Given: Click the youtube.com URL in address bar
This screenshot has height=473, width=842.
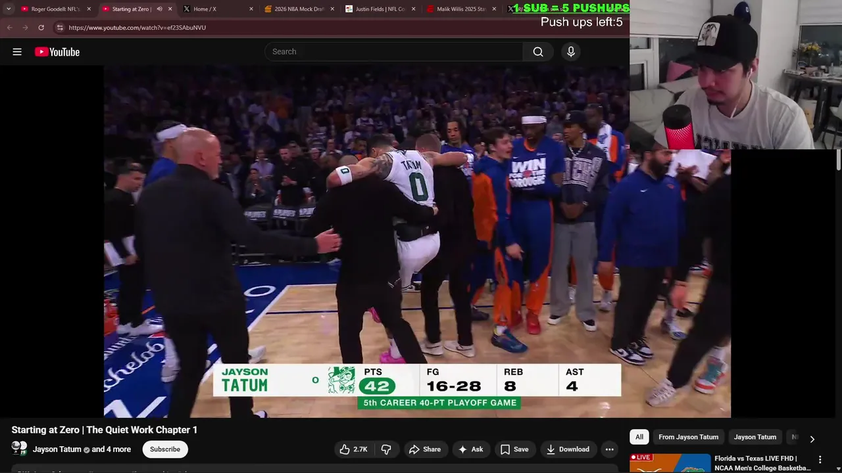Looking at the screenshot, I should coord(137,28).
